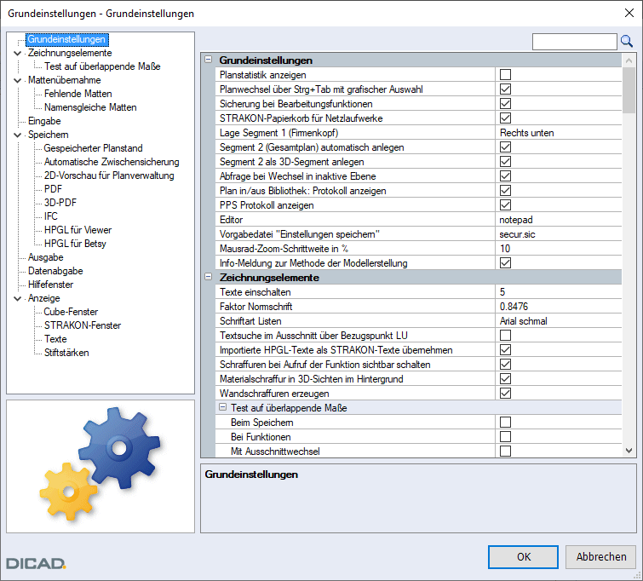The image size is (643, 581).
Task: Open the IFC tree entry
Action: pyautogui.click(x=51, y=216)
